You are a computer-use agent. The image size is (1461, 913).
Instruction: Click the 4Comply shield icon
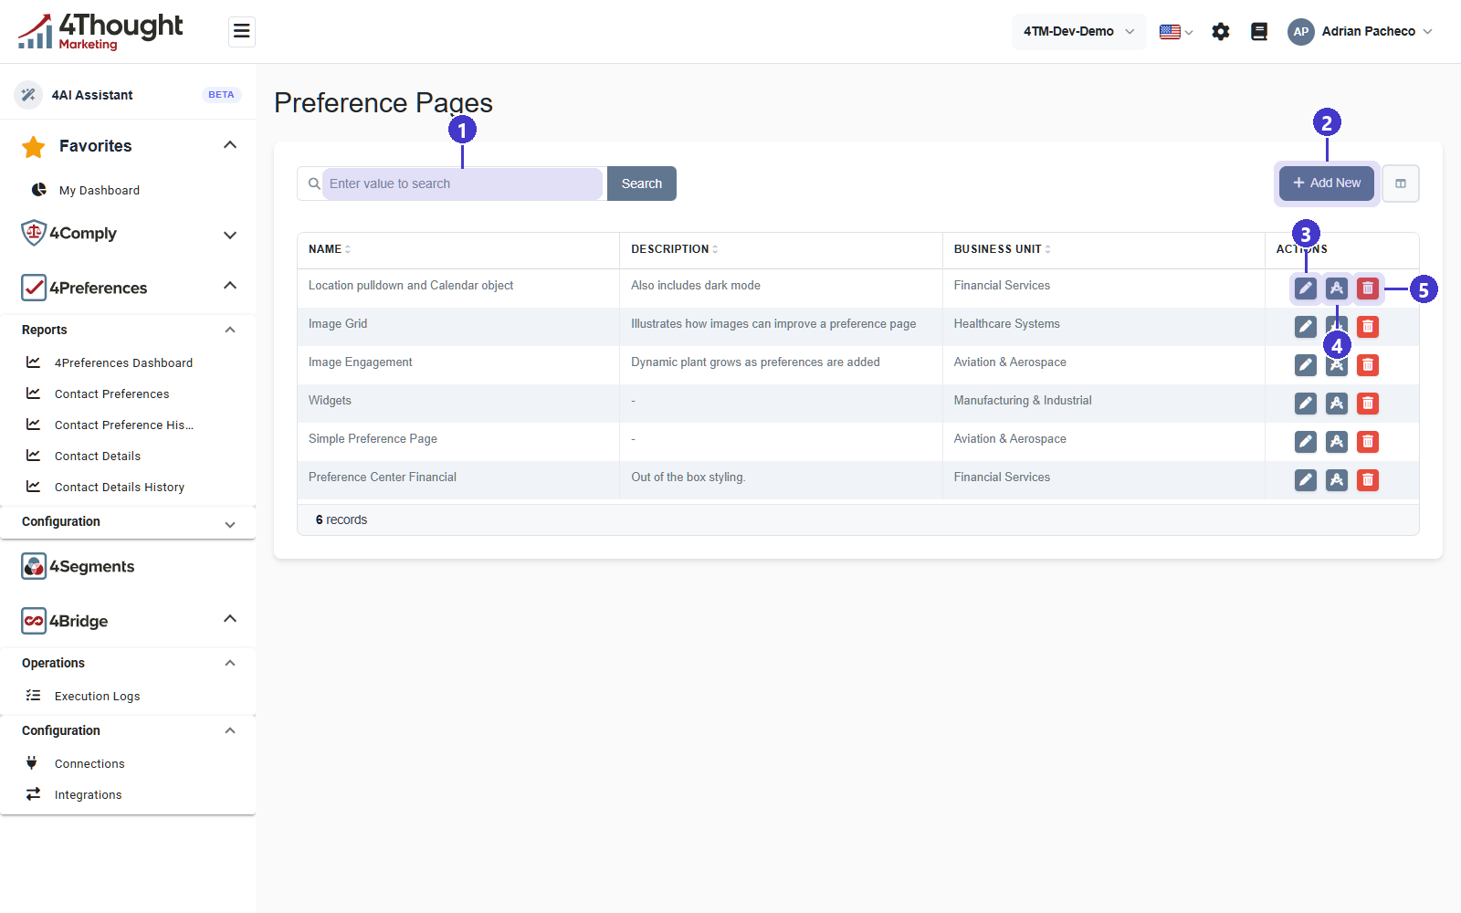click(34, 233)
